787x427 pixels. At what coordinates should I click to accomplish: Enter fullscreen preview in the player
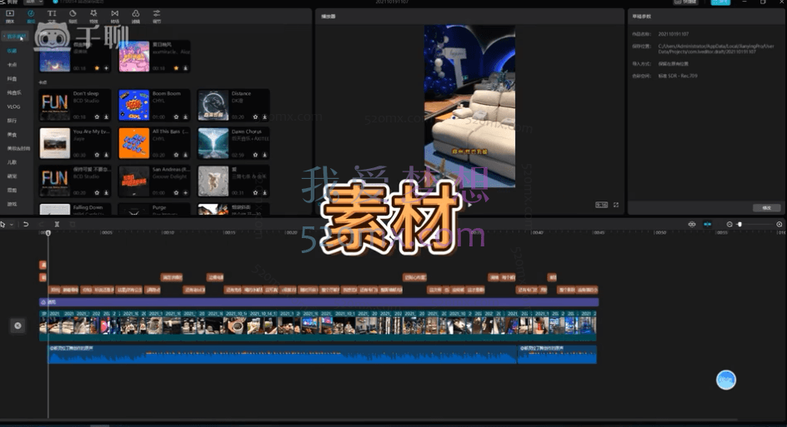(x=616, y=205)
